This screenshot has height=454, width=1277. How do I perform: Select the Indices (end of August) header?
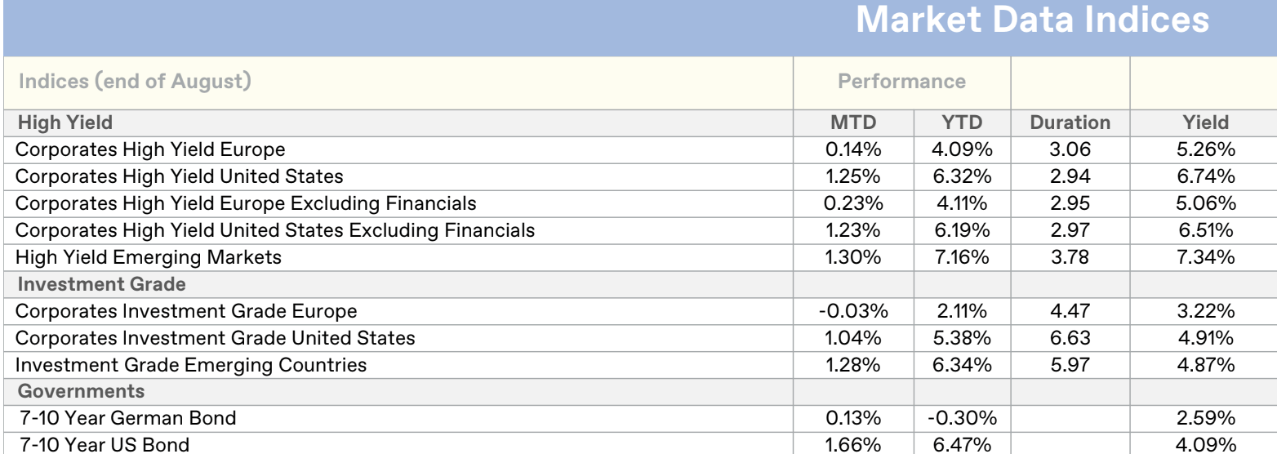135,82
